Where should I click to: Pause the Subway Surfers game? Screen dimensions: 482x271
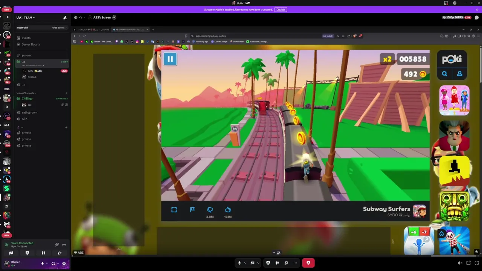click(170, 59)
